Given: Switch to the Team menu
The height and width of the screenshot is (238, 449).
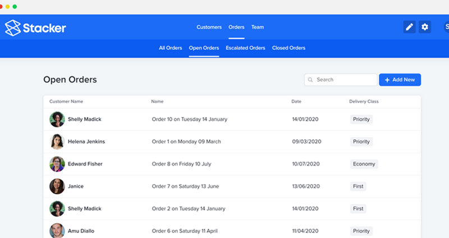Looking at the screenshot, I should [257, 27].
